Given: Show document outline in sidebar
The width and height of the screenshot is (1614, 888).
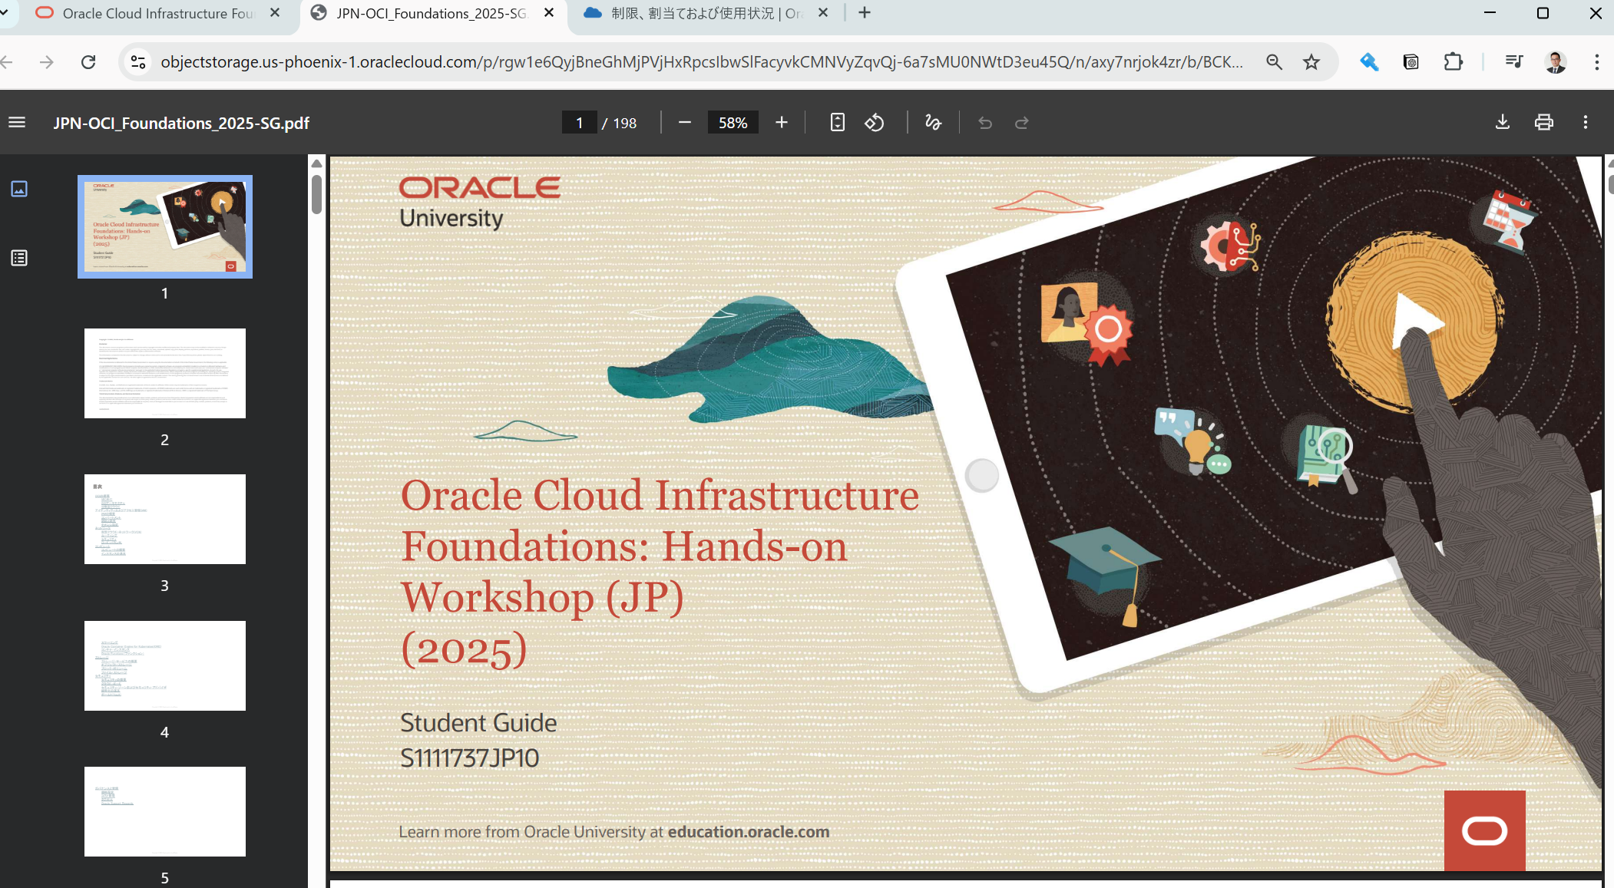Looking at the screenshot, I should tap(19, 258).
